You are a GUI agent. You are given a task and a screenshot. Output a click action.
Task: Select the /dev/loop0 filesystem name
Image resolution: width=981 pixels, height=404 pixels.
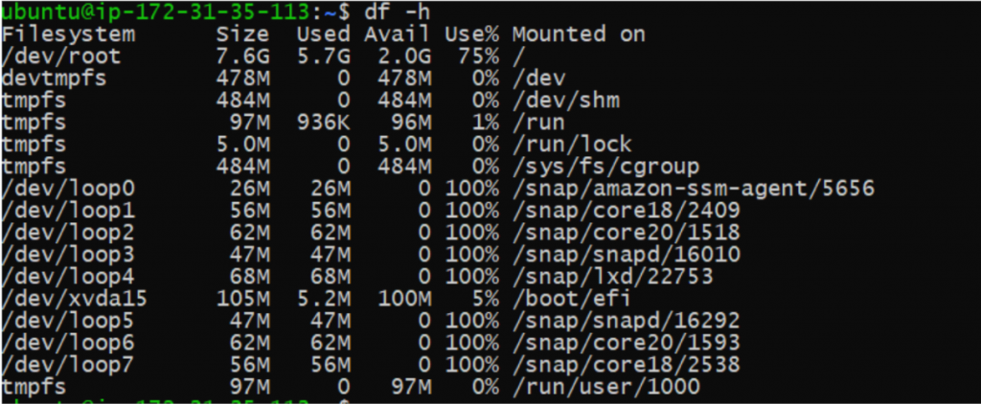(68, 189)
